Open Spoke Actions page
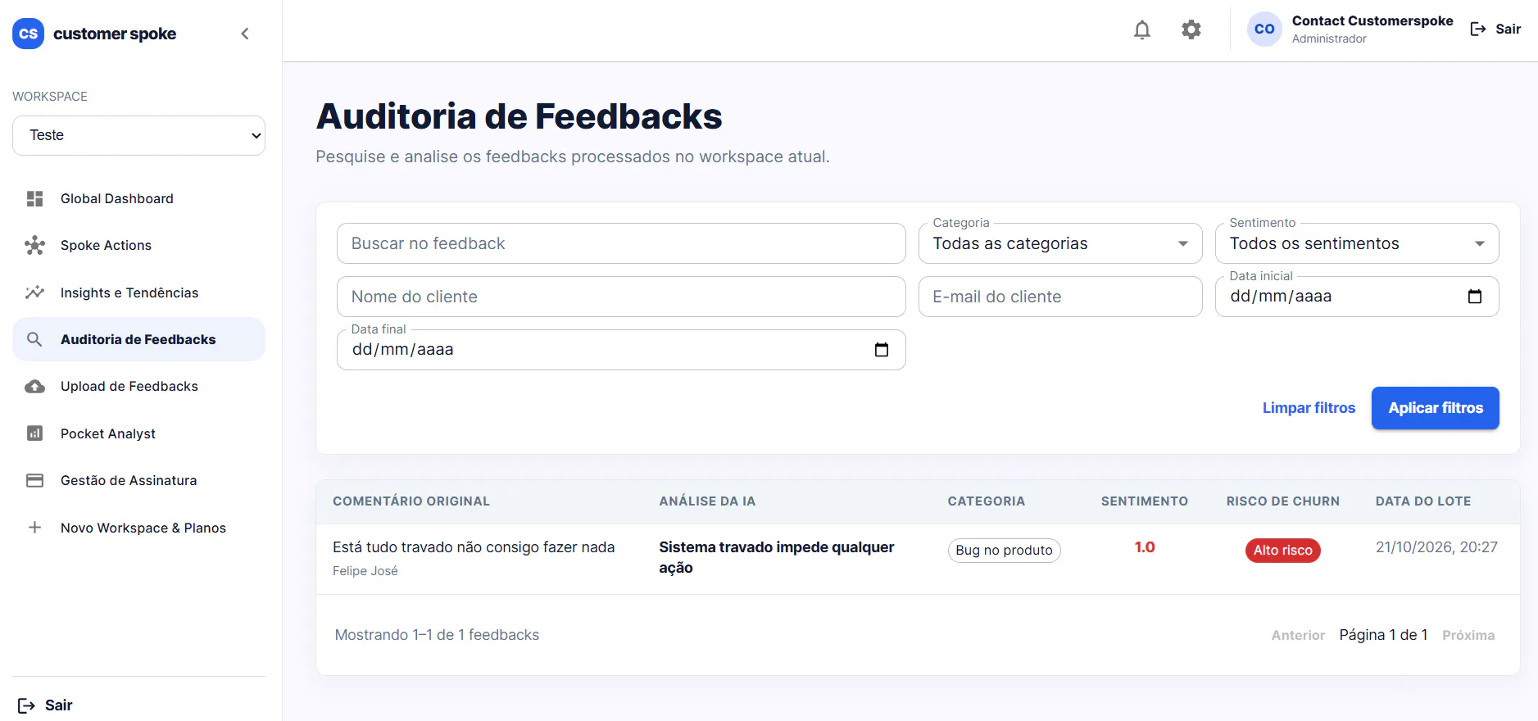Screen dimensions: 1538x721 pos(138,245)
